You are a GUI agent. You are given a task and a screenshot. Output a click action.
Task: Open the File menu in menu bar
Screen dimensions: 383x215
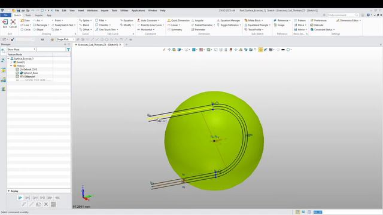tap(57, 11)
